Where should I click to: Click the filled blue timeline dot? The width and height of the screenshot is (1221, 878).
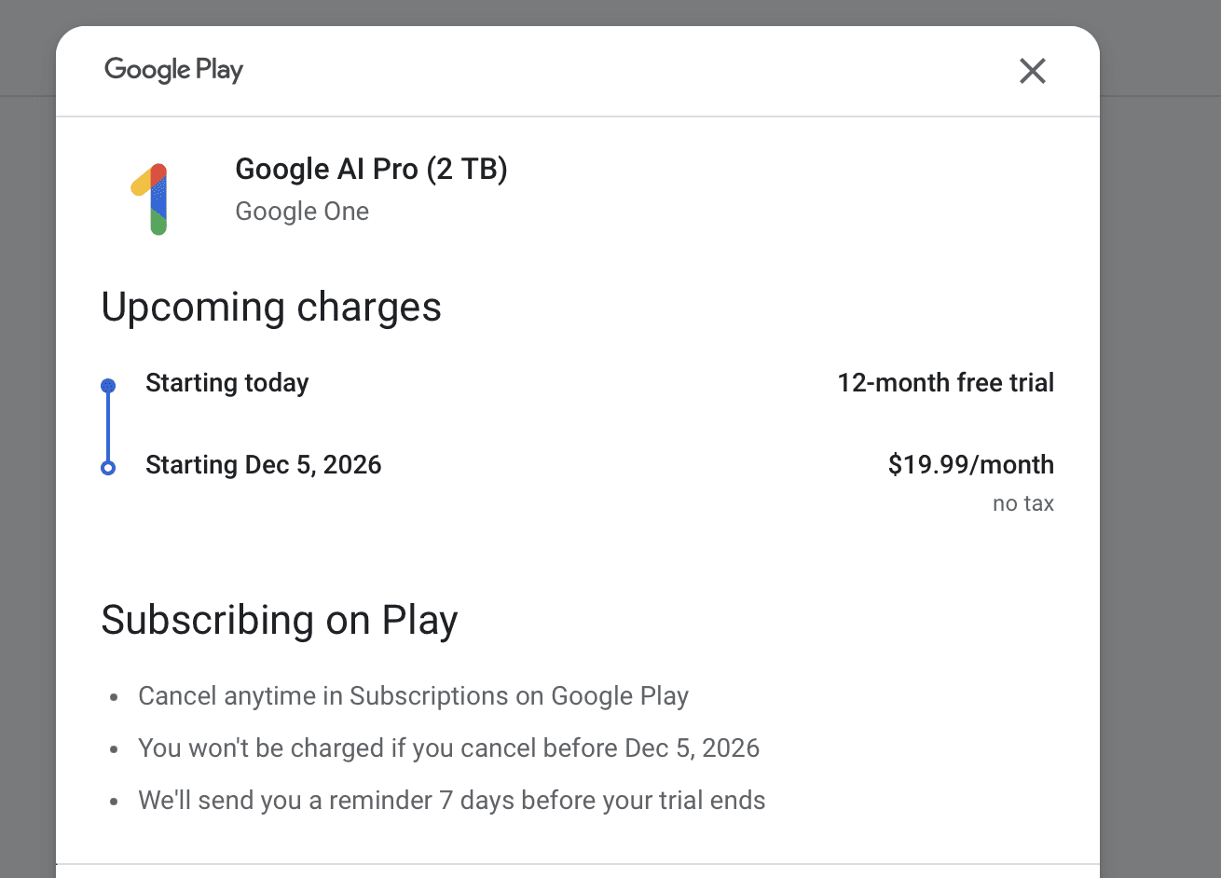(x=108, y=385)
